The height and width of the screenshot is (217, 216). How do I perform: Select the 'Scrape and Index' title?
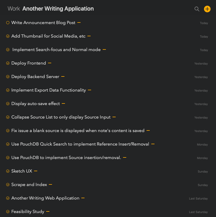pyautogui.click(x=29, y=185)
